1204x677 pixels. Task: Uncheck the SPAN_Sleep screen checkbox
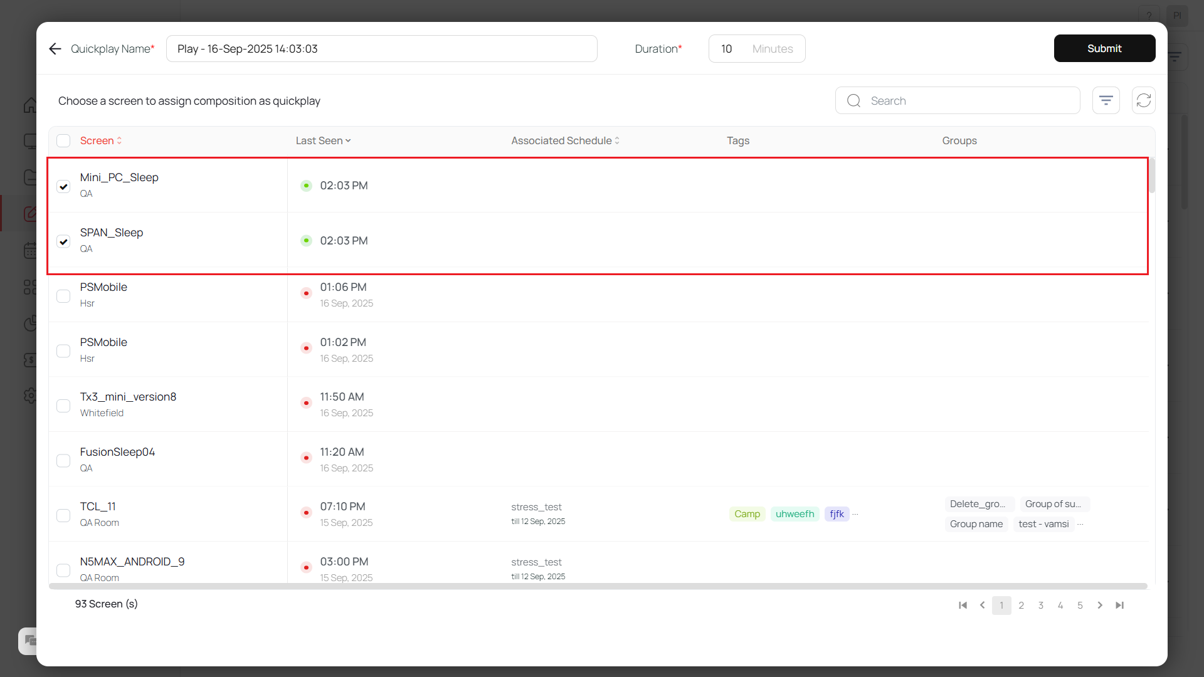(63, 241)
